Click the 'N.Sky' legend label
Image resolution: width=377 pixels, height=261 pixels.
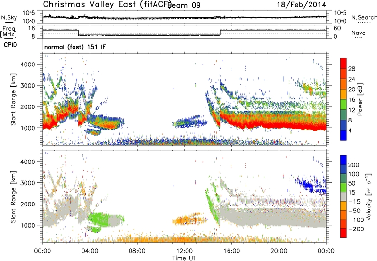(x=9, y=17)
